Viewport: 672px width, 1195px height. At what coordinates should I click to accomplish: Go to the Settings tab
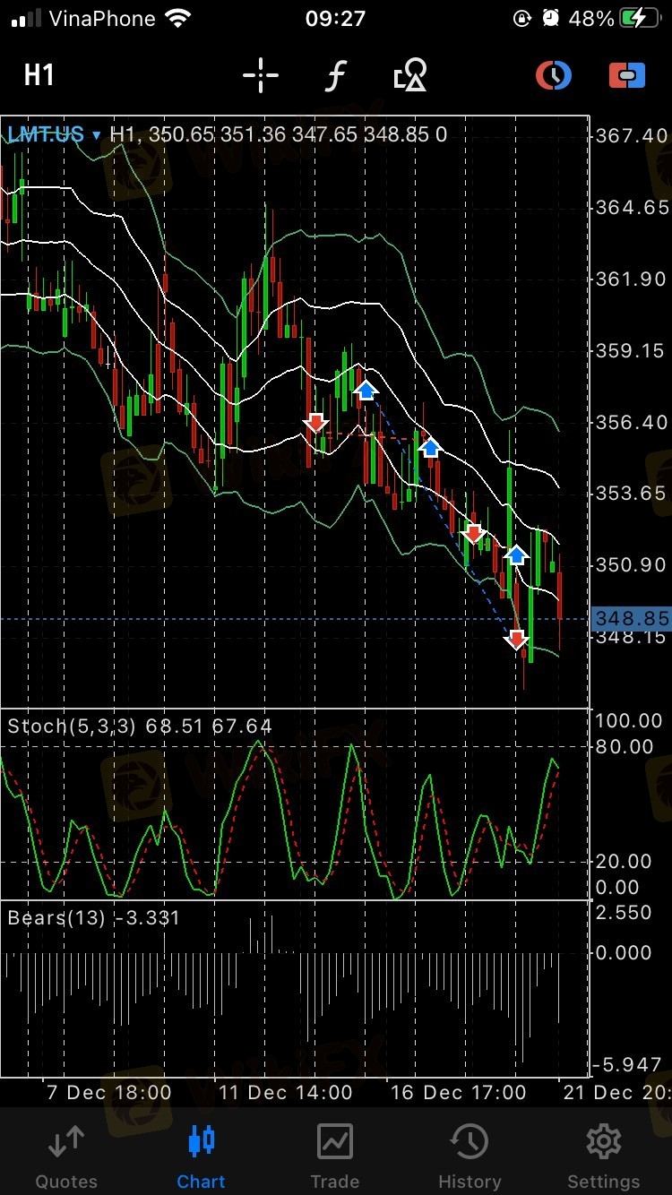tap(604, 1156)
